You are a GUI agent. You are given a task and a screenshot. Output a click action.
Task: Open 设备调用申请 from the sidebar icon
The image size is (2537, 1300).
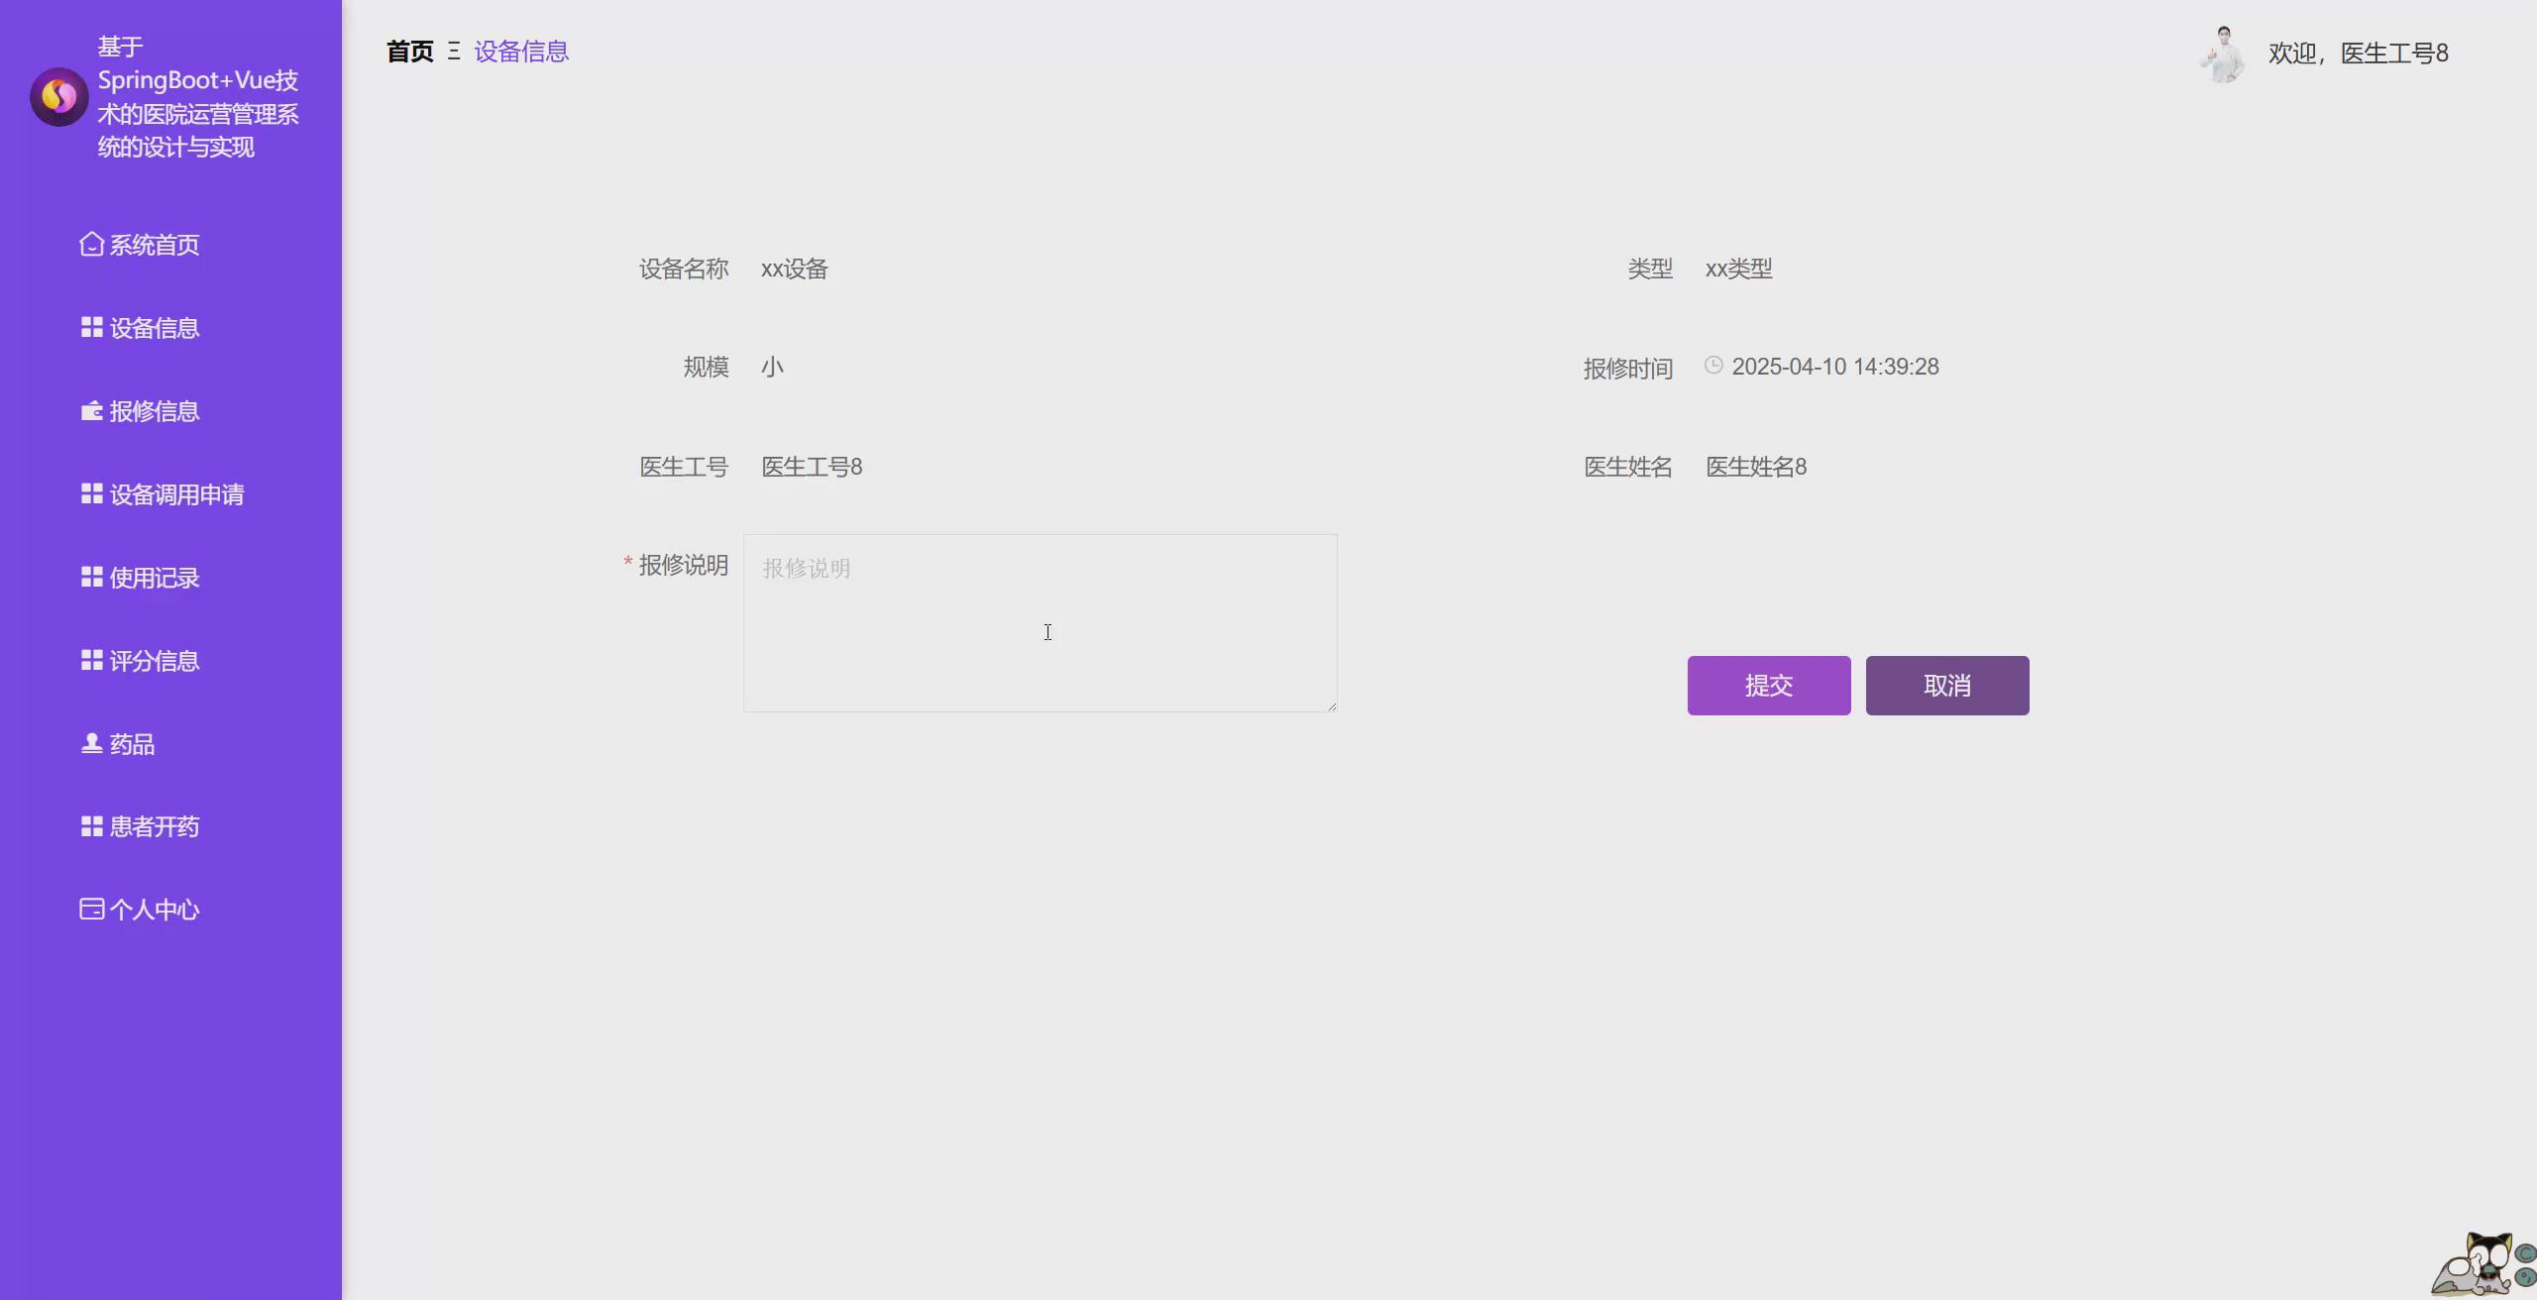[x=90, y=492]
